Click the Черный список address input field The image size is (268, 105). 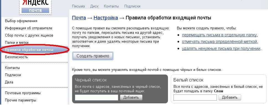(x=97, y=98)
